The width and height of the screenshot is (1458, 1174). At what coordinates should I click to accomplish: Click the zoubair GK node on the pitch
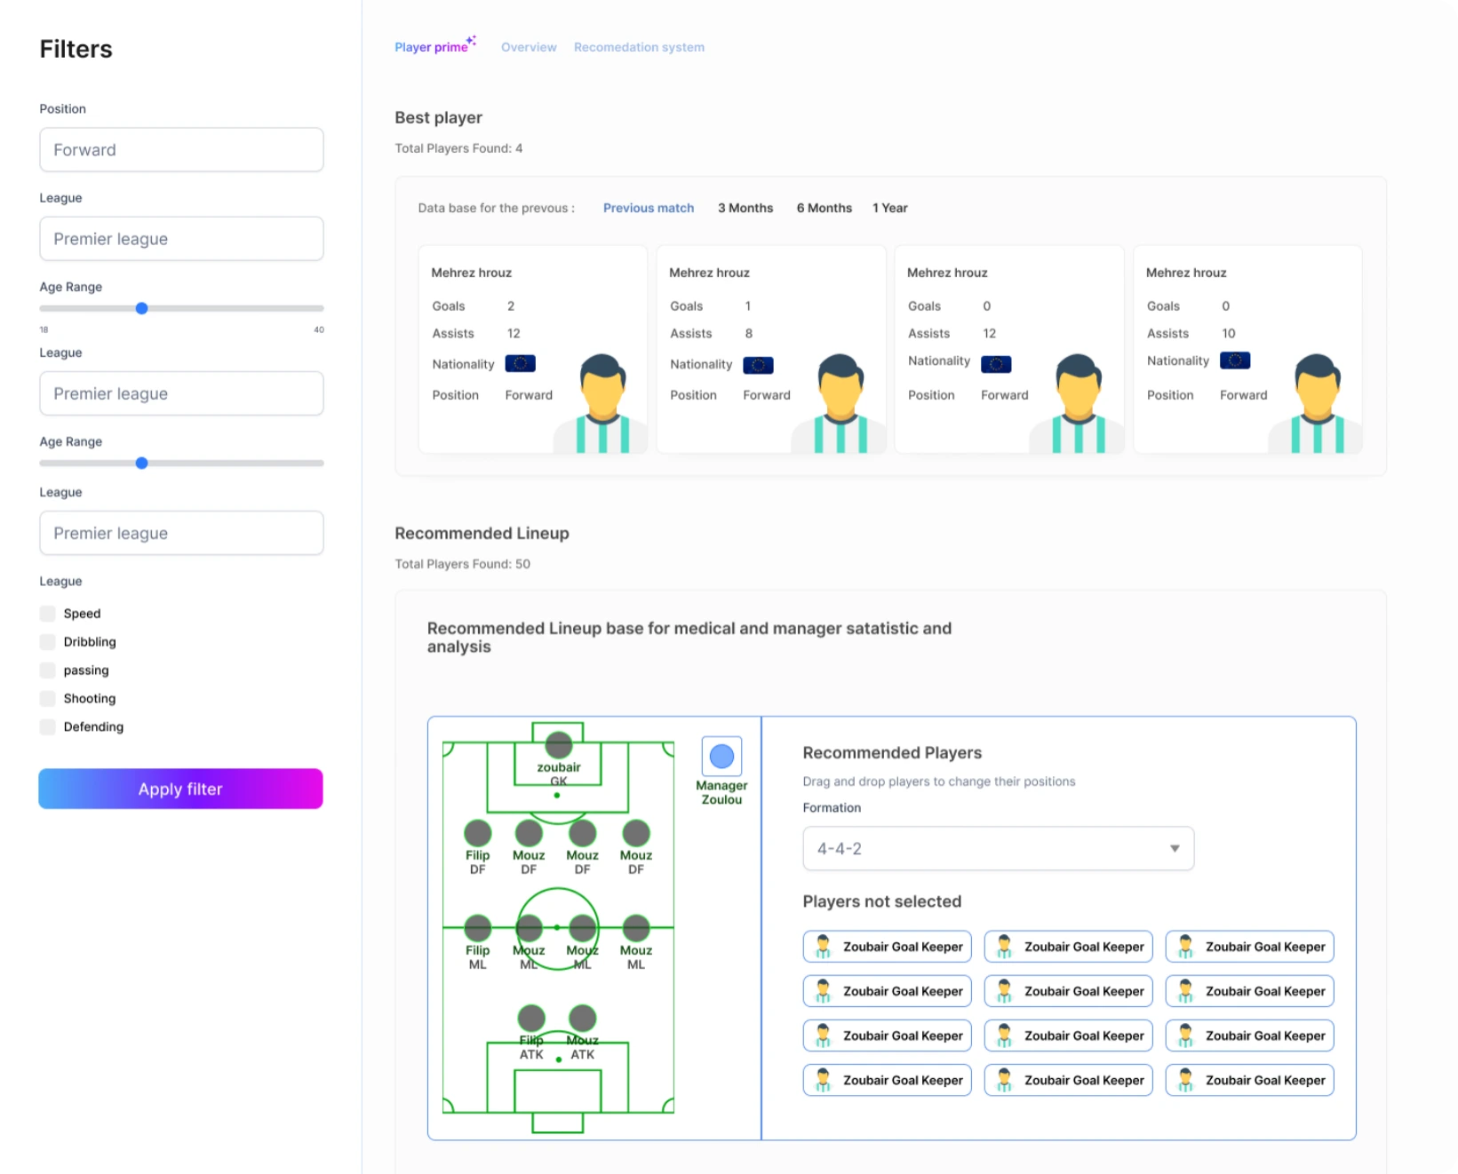(x=558, y=744)
